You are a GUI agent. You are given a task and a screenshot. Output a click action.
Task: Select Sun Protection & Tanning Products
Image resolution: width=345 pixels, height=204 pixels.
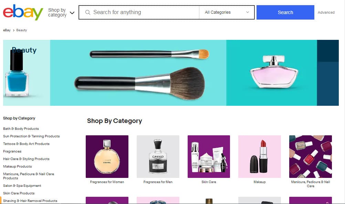(31, 136)
